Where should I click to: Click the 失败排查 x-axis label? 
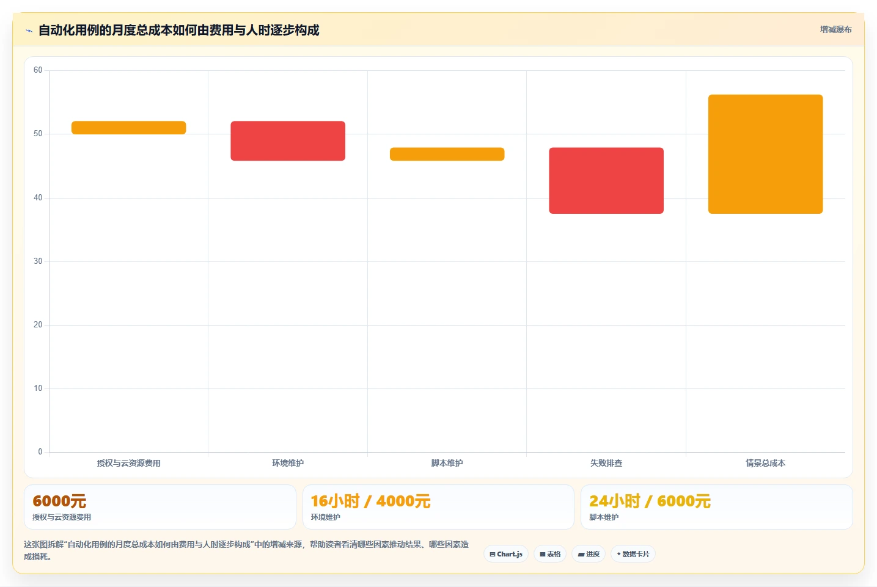606,463
